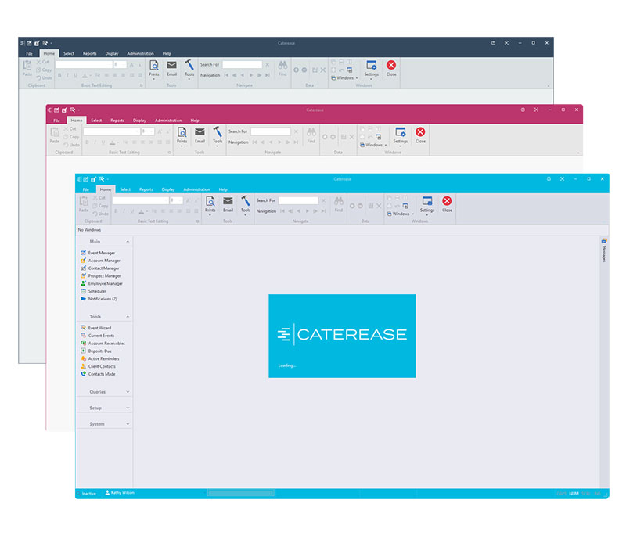Open the Windows dropdown in the blue window
This screenshot has width=626, height=536.
pyautogui.click(x=401, y=214)
